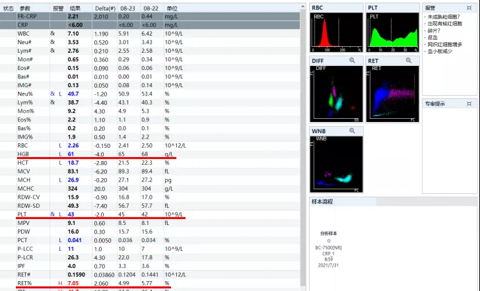
Task: Select the PDW parameter row
Action: point(150,232)
